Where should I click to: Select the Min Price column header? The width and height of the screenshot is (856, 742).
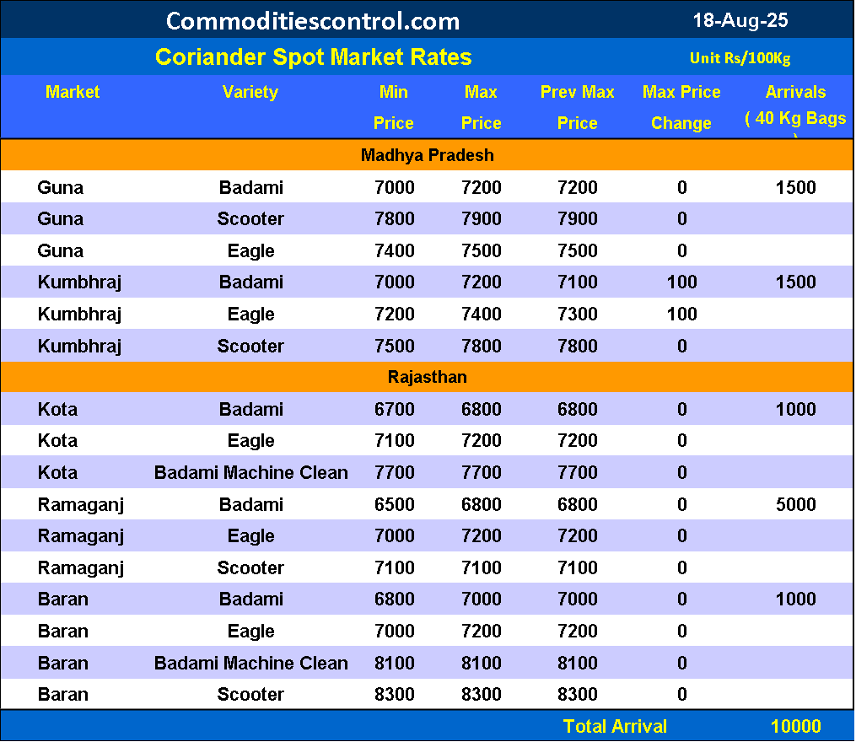(394, 107)
